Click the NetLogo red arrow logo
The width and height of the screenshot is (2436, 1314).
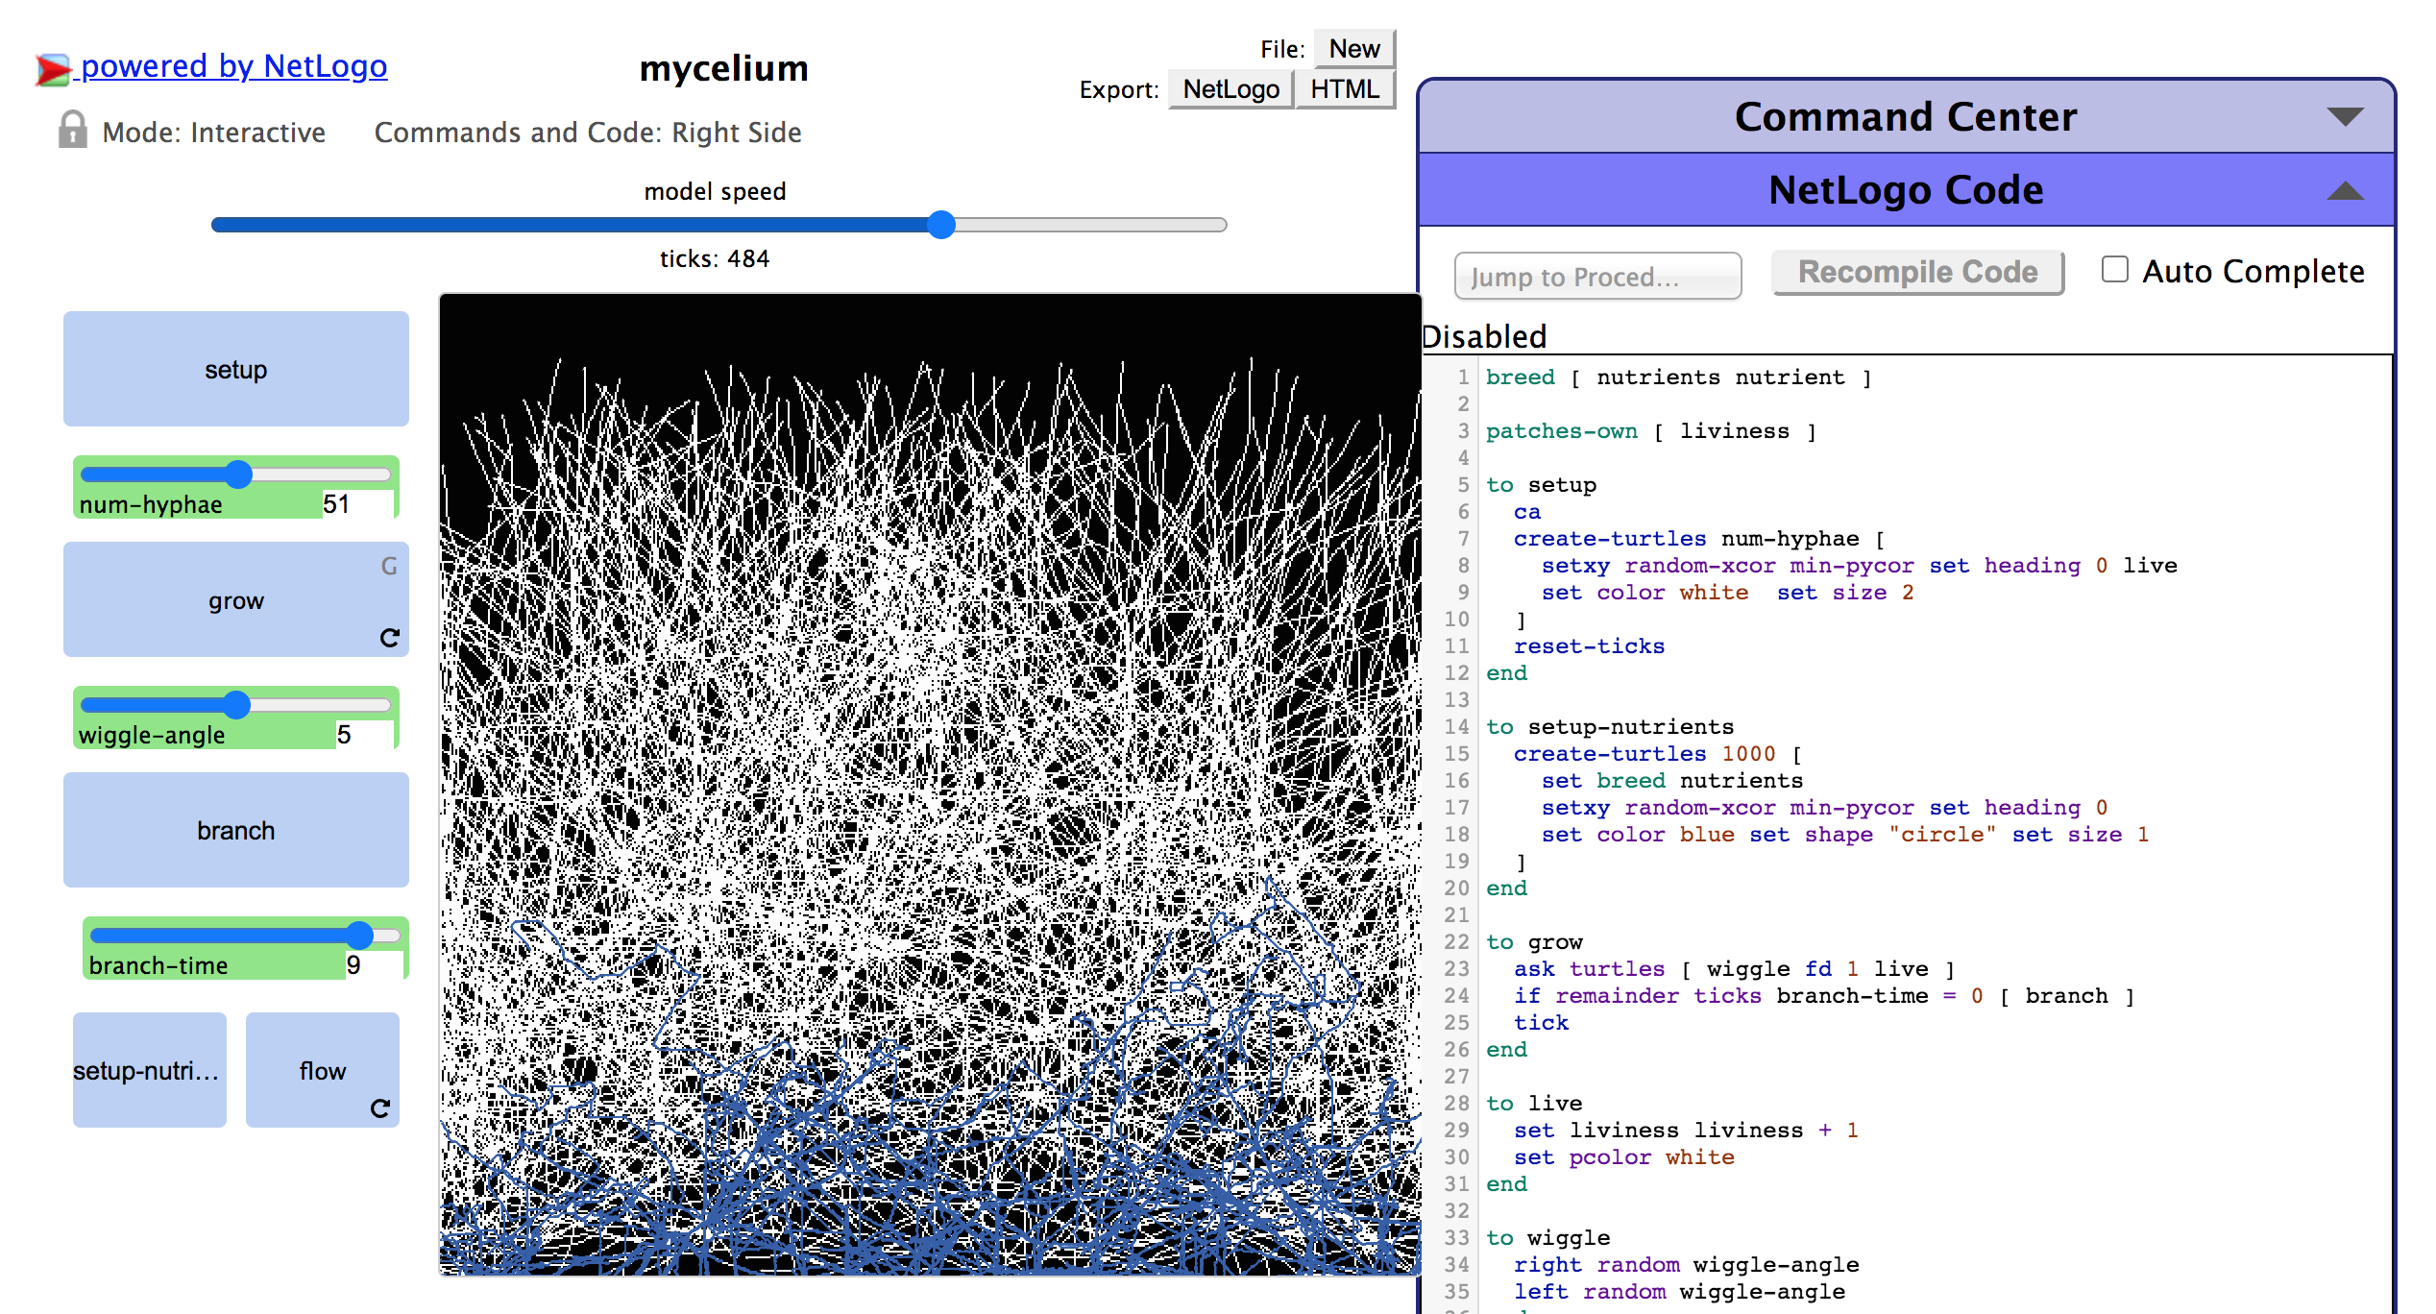pyautogui.click(x=53, y=69)
